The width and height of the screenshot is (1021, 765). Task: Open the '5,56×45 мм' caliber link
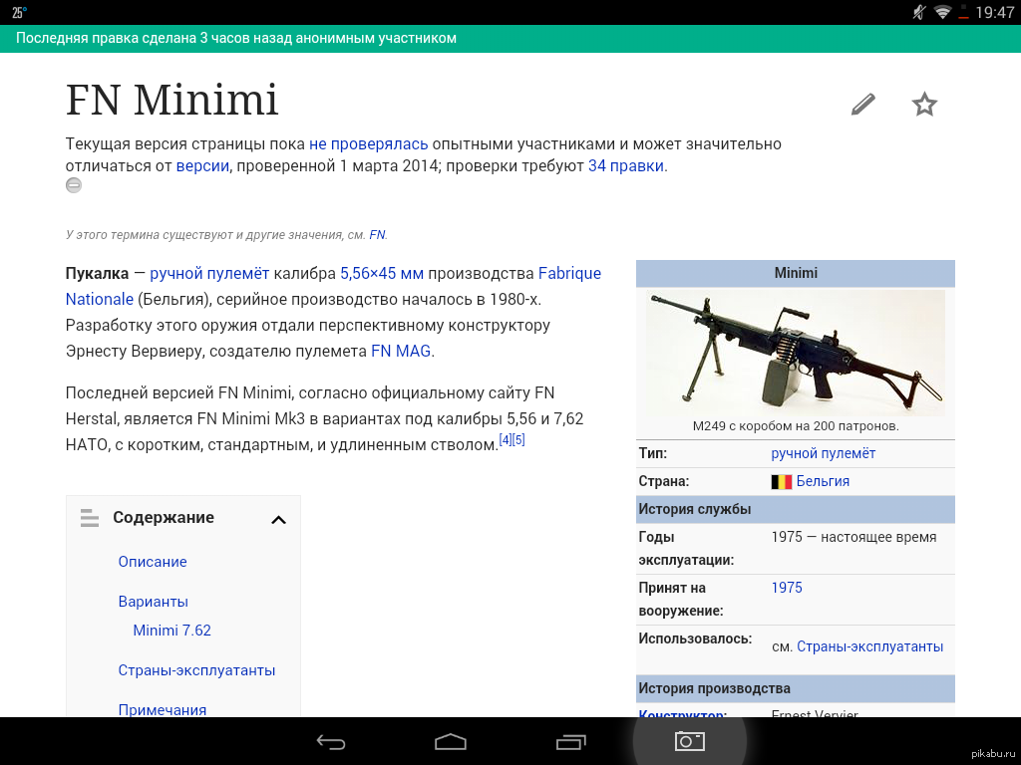(x=382, y=273)
